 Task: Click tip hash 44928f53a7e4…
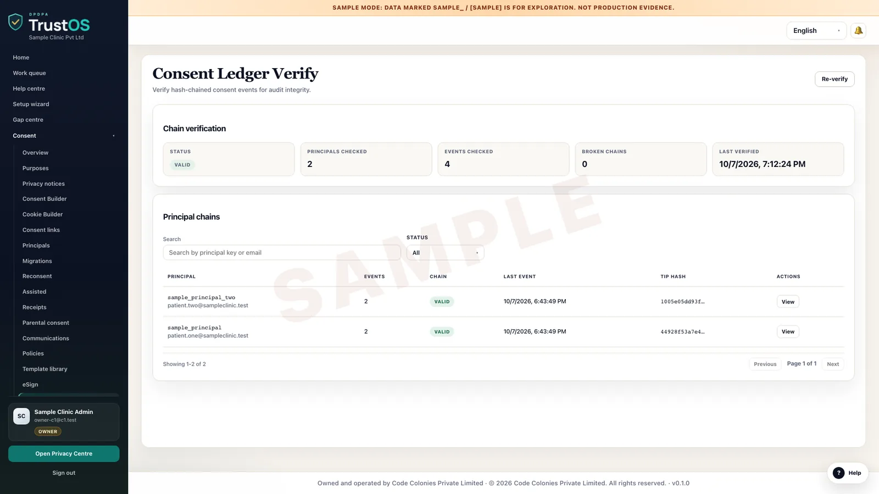pos(682,332)
